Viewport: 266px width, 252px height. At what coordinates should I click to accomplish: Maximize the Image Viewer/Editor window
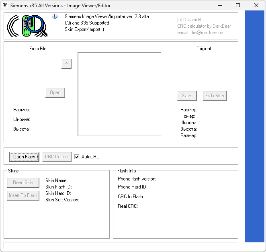point(238,6)
